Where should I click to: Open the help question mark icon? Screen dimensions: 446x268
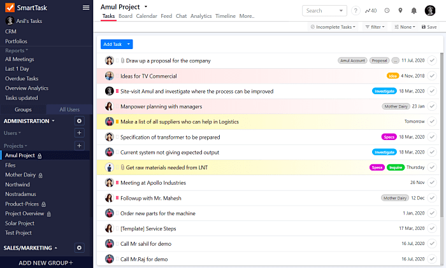[356, 11]
